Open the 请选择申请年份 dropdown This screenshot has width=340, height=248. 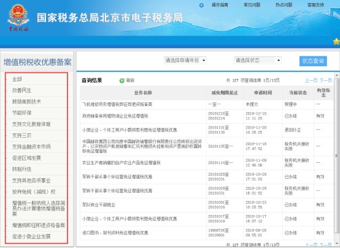185,61
